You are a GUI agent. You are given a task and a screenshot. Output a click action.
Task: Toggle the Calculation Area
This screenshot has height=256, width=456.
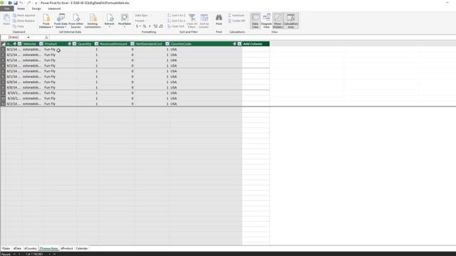coord(291,21)
